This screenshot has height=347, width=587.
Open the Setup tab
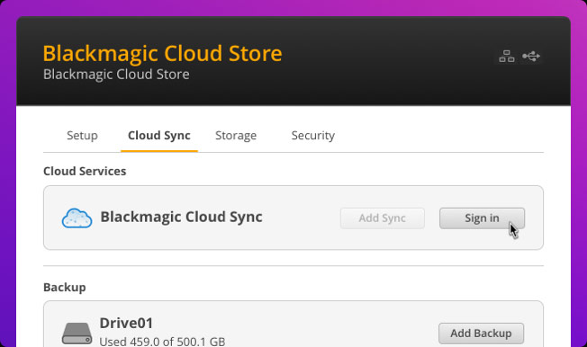pyautogui.click(x=82, y=136)
